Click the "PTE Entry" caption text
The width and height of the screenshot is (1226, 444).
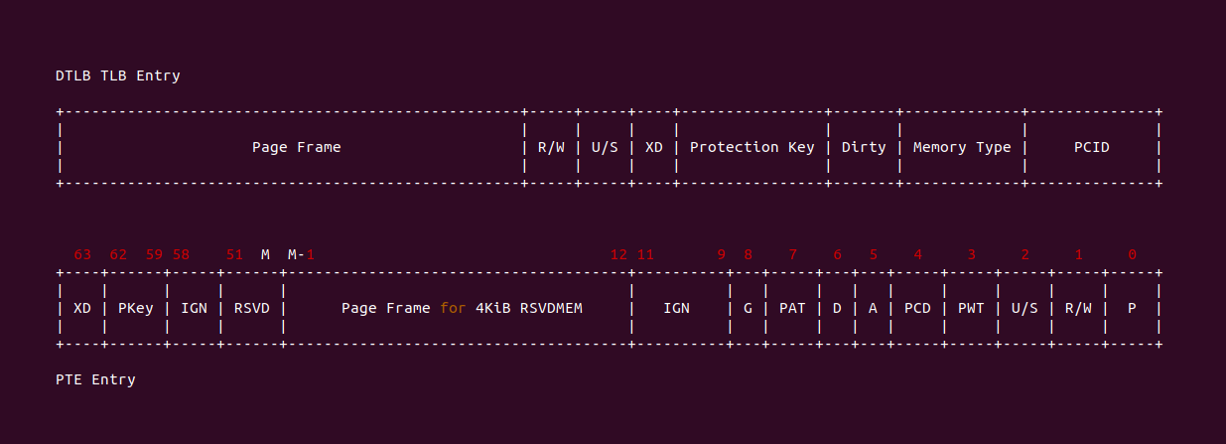tap(95, 379)
